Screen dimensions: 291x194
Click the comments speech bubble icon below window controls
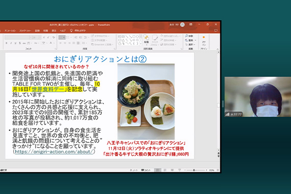215,31
